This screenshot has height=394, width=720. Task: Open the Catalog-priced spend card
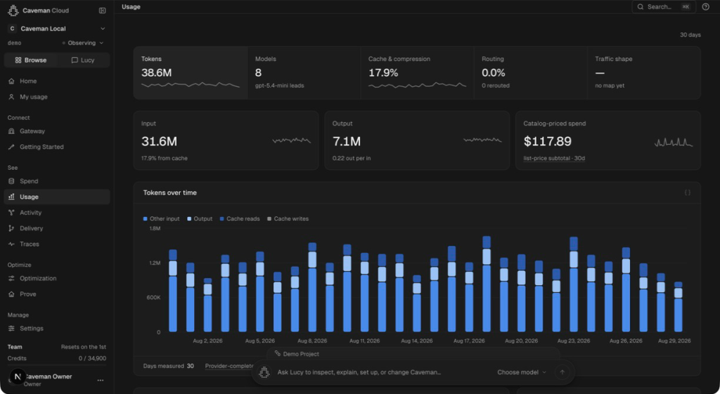coord(608,140)
